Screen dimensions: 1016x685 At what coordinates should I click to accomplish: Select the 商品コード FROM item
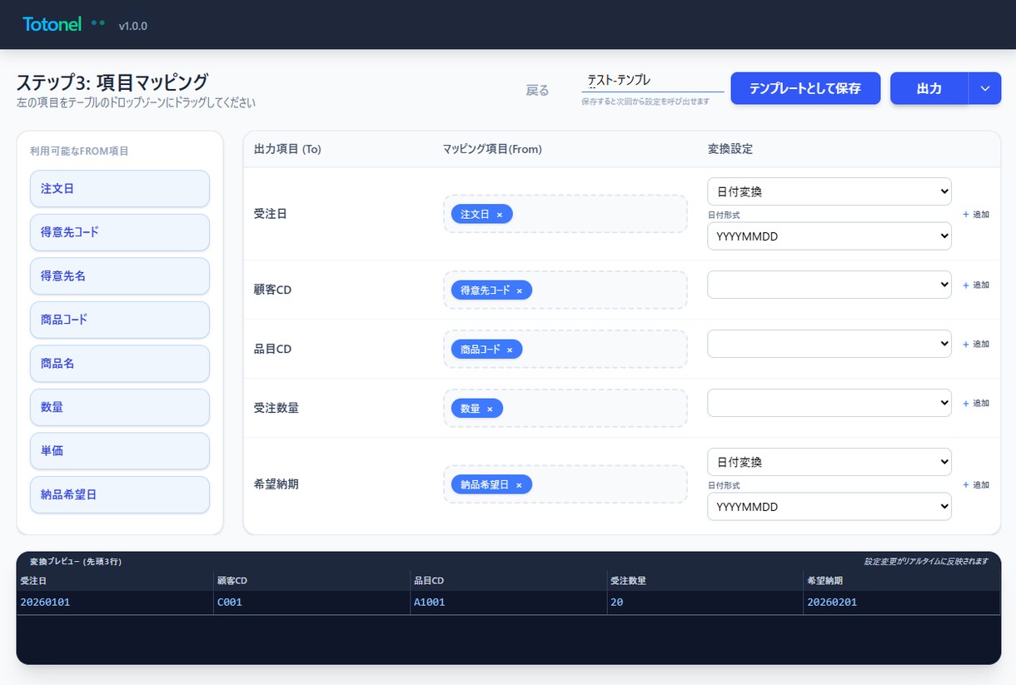(x=120, y=320)
